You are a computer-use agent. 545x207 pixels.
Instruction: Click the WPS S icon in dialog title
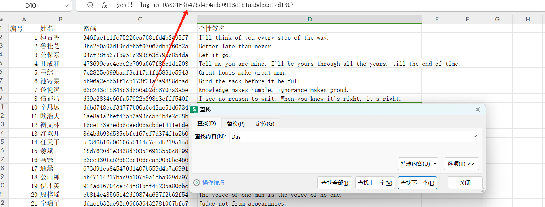click(x=194, y=110)
